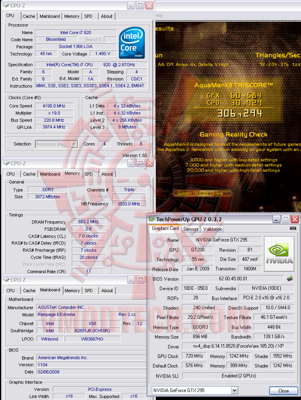The width and height of the screenshot is (301, 400).
Task: Click the Channels Triple value
Action: [x=129, y=189]
